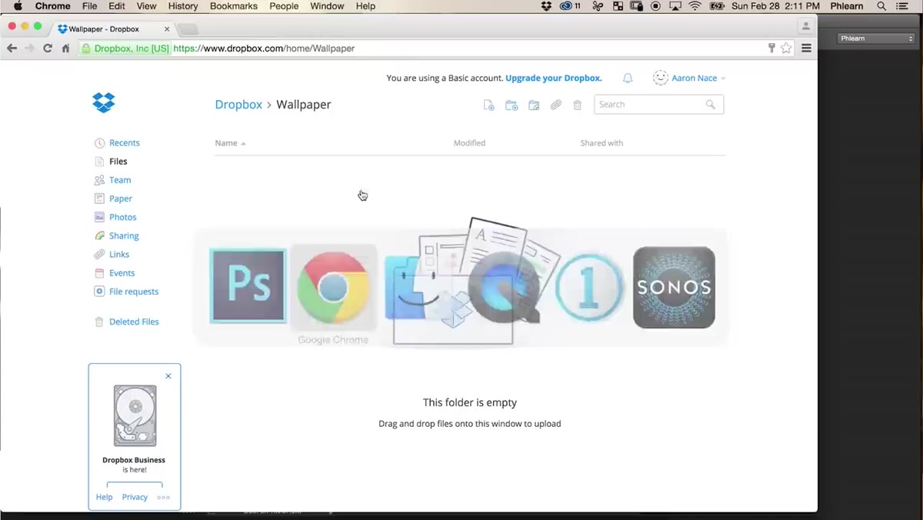Click the Upload file icon
Viewport: 923px width, 520px height.
[x=488, y=105]
